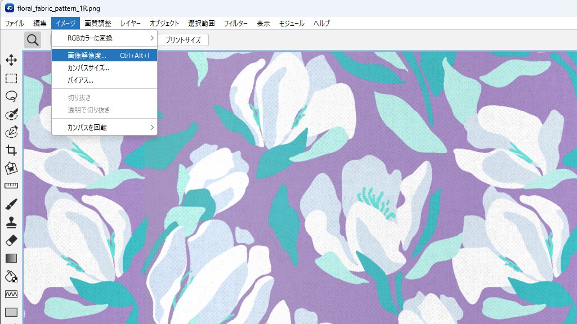
Task: Click the magnifier Zoom tool icon
Action: click(x=33, y=40)
